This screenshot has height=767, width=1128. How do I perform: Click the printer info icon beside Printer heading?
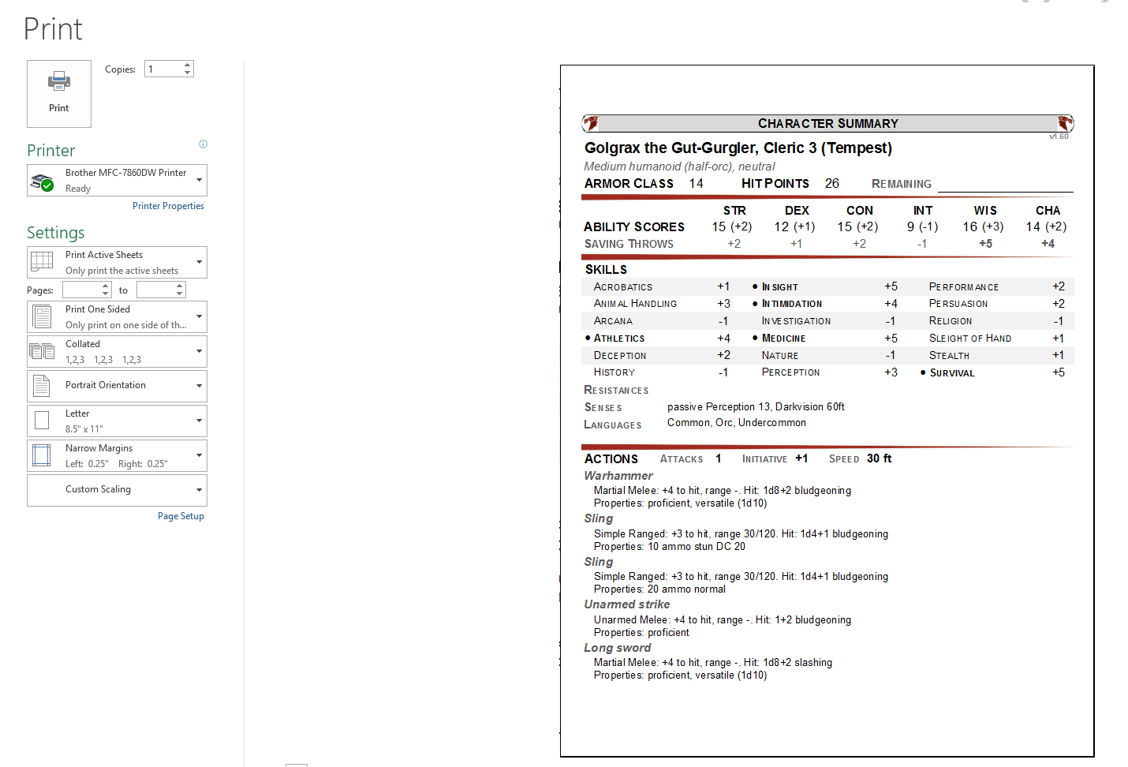point(203,144)
